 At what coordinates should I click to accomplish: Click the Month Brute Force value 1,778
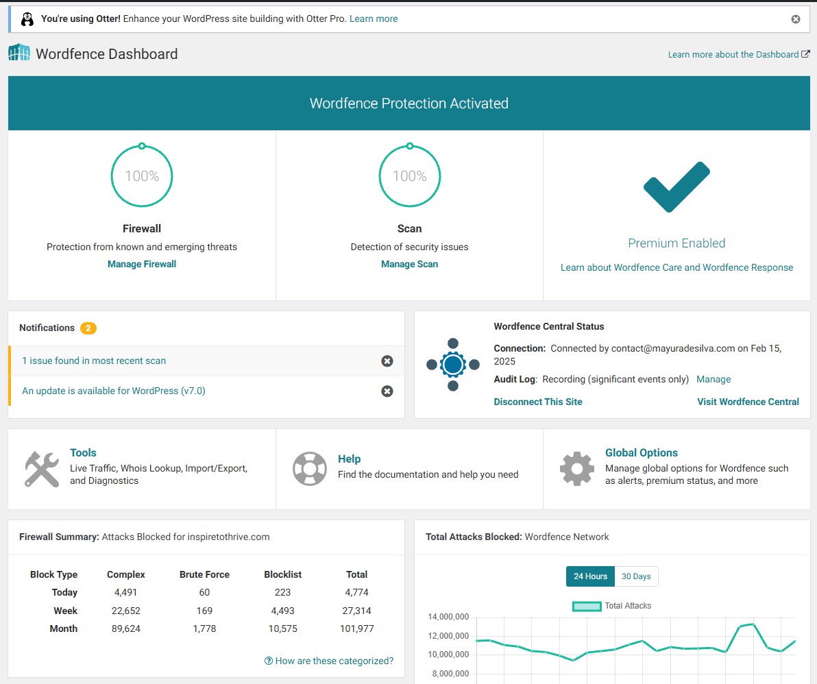click(204, 628)
